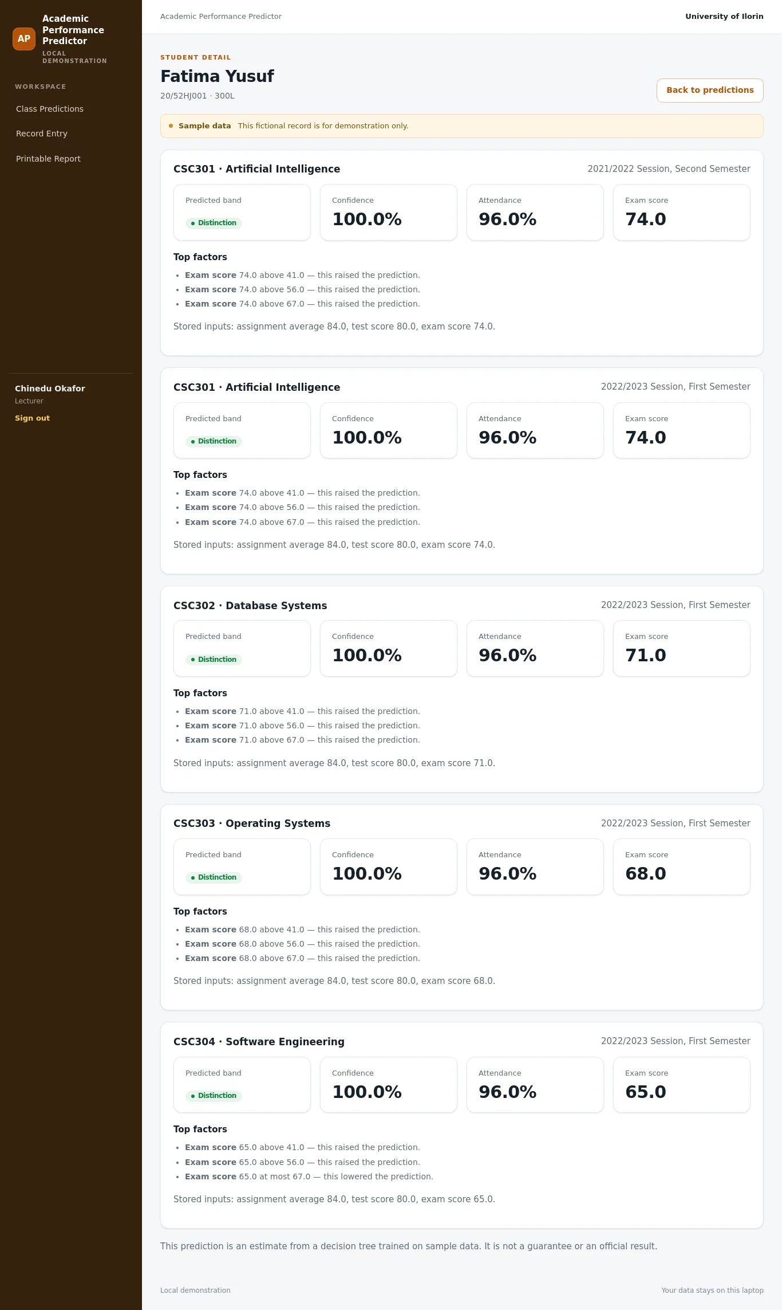Click the Distinction badge in the 2021/2022 CSC301 card
The width and height of the screenshot is (782, 1310).
(214, 223)
